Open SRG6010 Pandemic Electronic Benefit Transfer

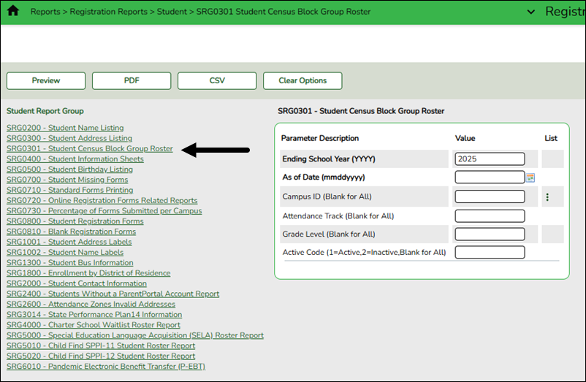point(106,367)
